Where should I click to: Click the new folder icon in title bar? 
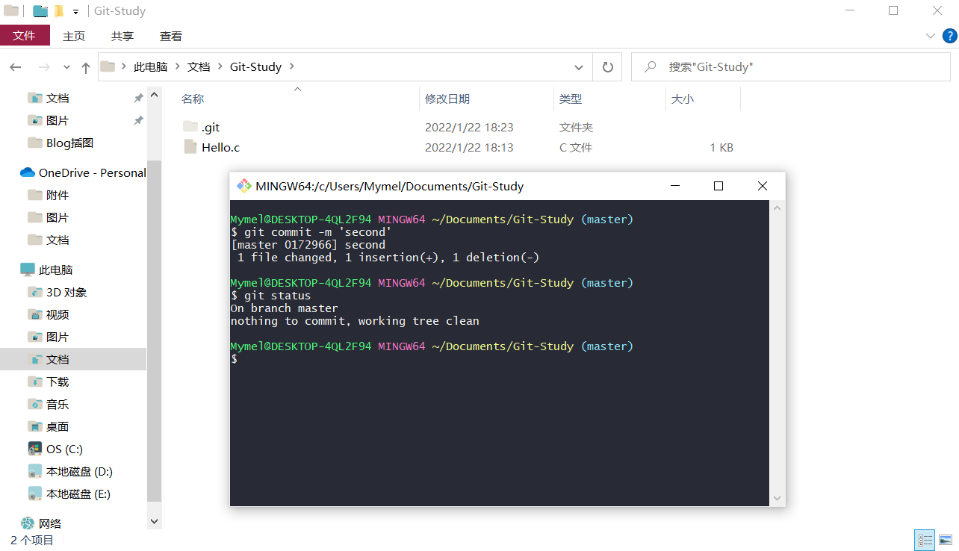point(60,11)
